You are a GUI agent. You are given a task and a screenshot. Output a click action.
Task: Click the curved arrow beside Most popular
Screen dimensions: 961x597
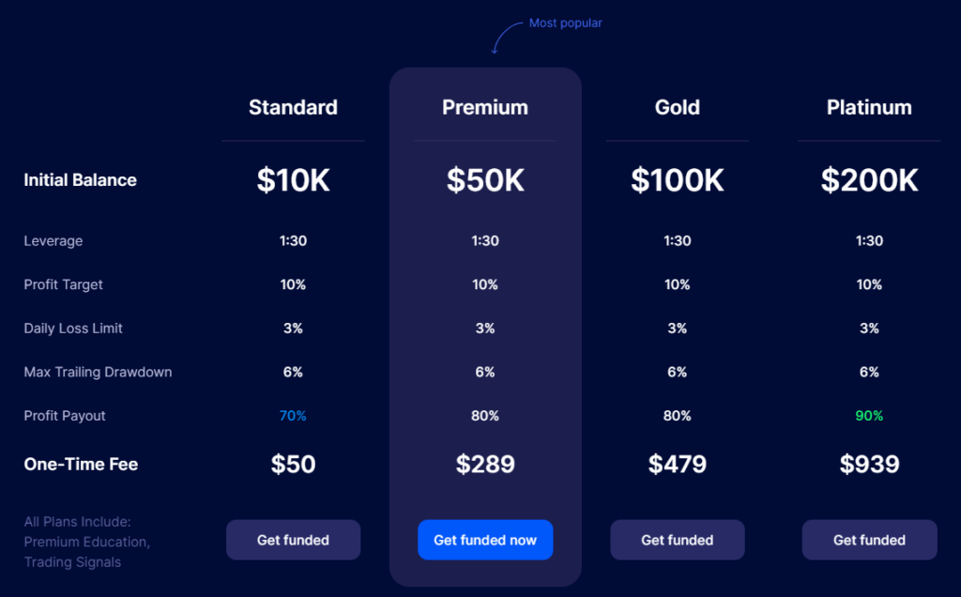click(x=507, y=36)
